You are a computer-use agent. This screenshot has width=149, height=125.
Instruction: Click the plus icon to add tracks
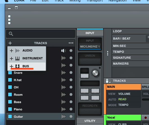tap(10, 43)
